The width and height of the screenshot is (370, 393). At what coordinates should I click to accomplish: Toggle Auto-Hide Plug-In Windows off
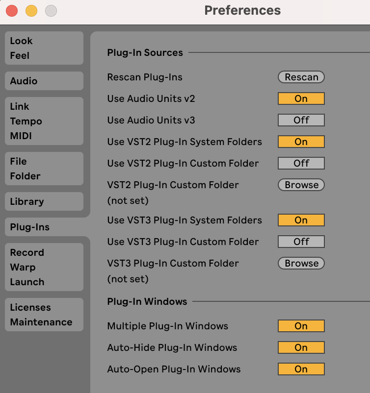pos(301,347)
